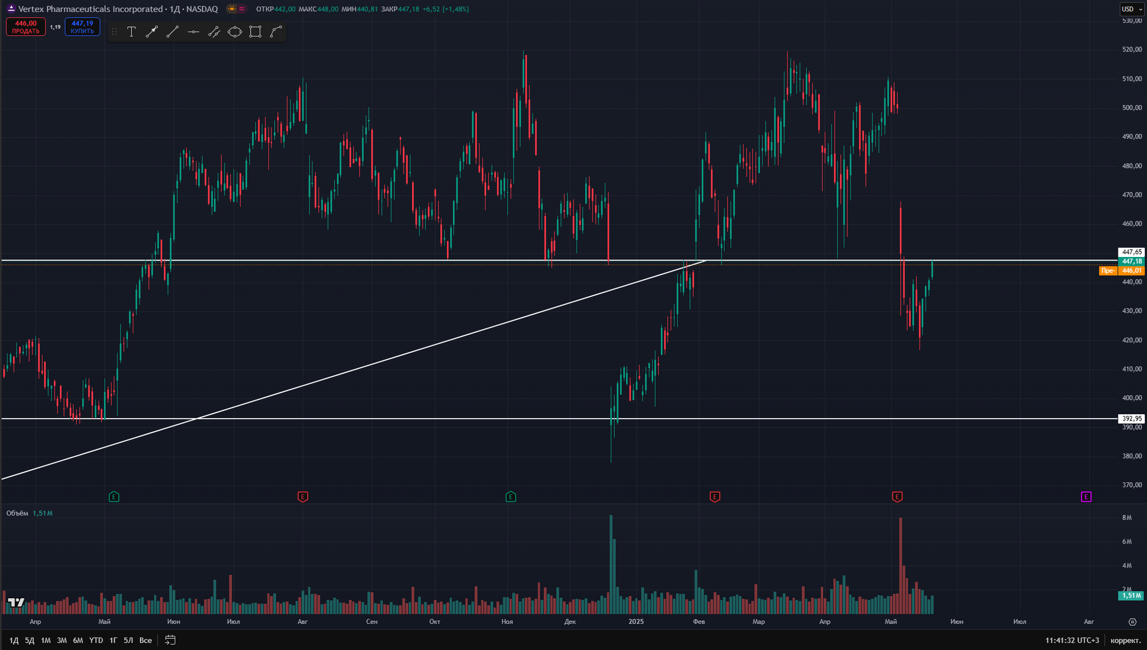Image resolution: width=1147 pixels, height=650 pixels.
Task: Select the trend line tool
Action: (172, 32)
